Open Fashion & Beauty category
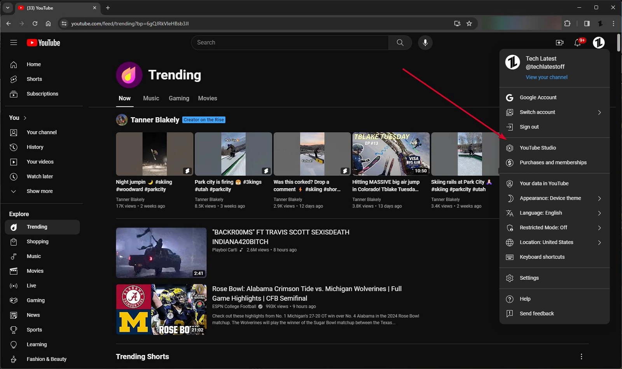 pyautogui.click(x=42, y=359)
